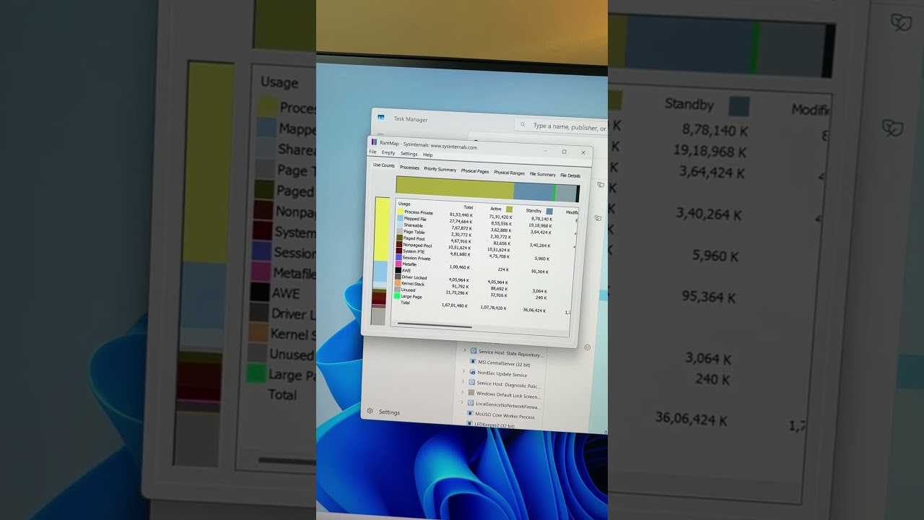
Task: Expand Service Host: Diagnostic Policy row
Action: click(463, 382)
